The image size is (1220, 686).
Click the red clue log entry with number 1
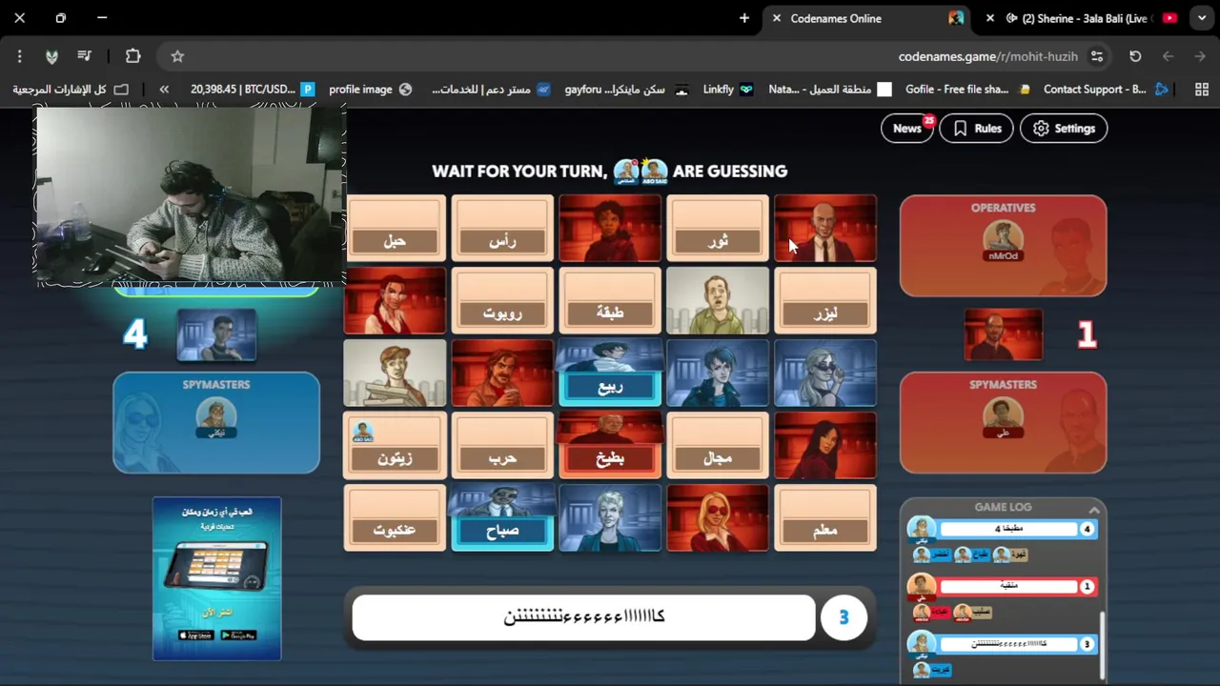pos(1008,586)
